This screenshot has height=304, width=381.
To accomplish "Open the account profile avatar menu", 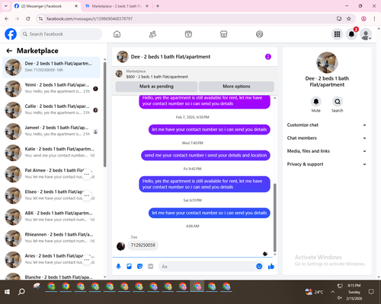I will (x=366, y=34).
